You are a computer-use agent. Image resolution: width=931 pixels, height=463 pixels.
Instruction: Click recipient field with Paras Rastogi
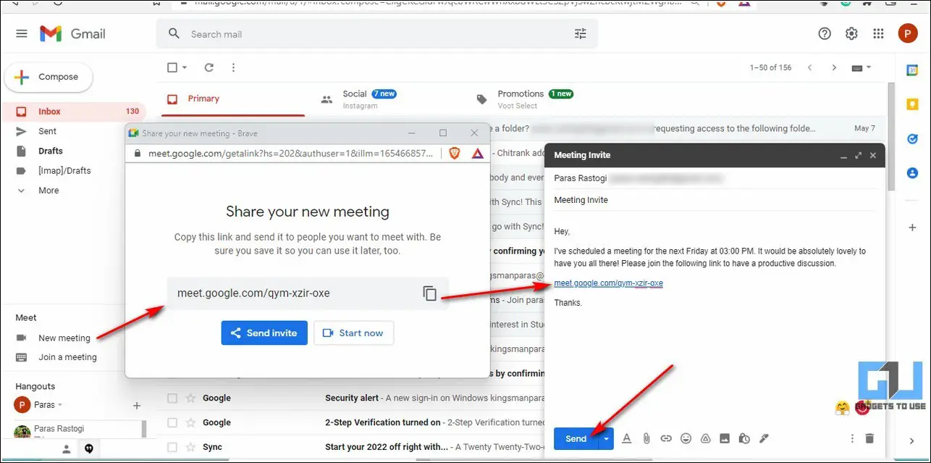click(715, 178)
